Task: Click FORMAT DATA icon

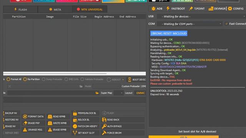Action: (x=25, y=117)
